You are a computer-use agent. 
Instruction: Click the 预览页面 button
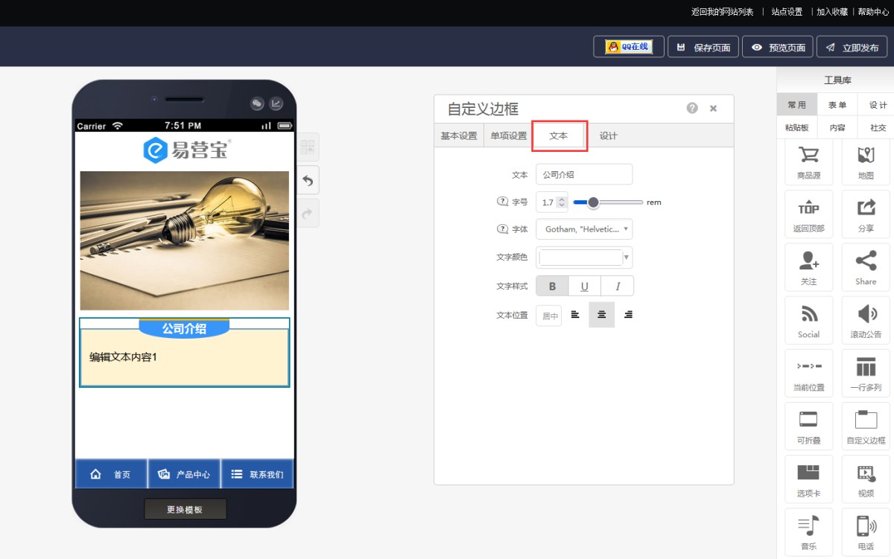(778, 47)
